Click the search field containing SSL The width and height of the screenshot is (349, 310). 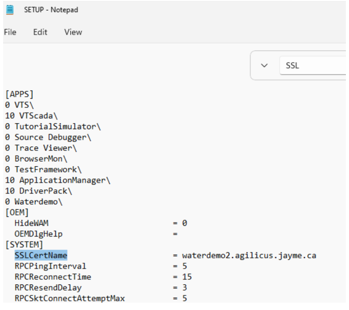[x=311, y=65]
